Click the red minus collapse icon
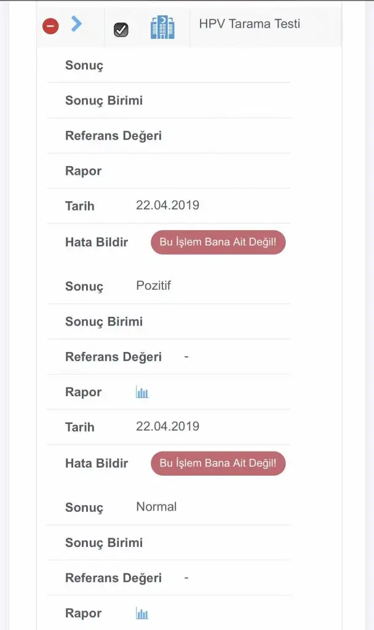Viewport: 374px width, 630px height. point(50,26)
